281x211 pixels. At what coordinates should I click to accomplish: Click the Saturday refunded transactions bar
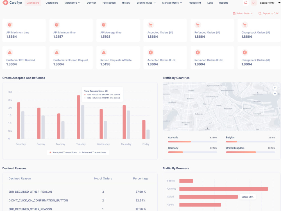click(x=23, y=125)
